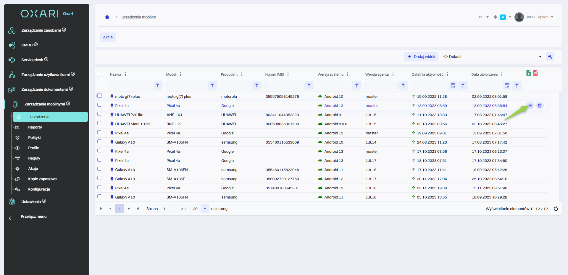Open Raporty in sidebar menu

(35, 127)
